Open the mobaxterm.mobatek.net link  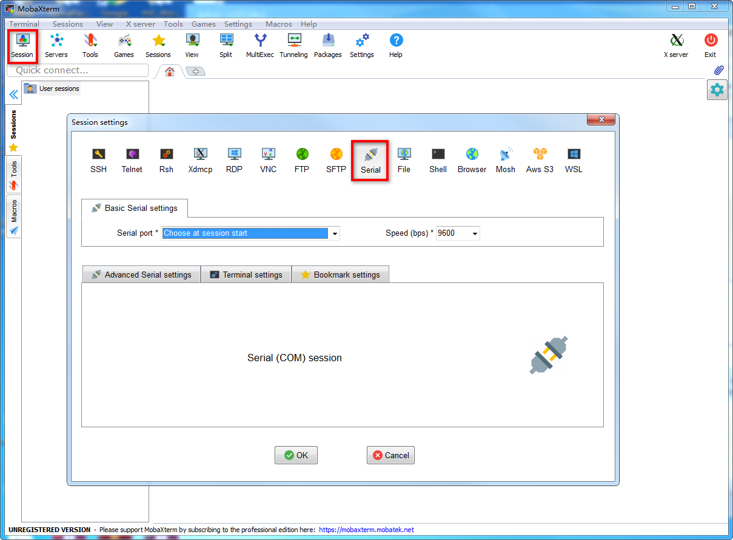pyautogui.click(x=366, y=530)
